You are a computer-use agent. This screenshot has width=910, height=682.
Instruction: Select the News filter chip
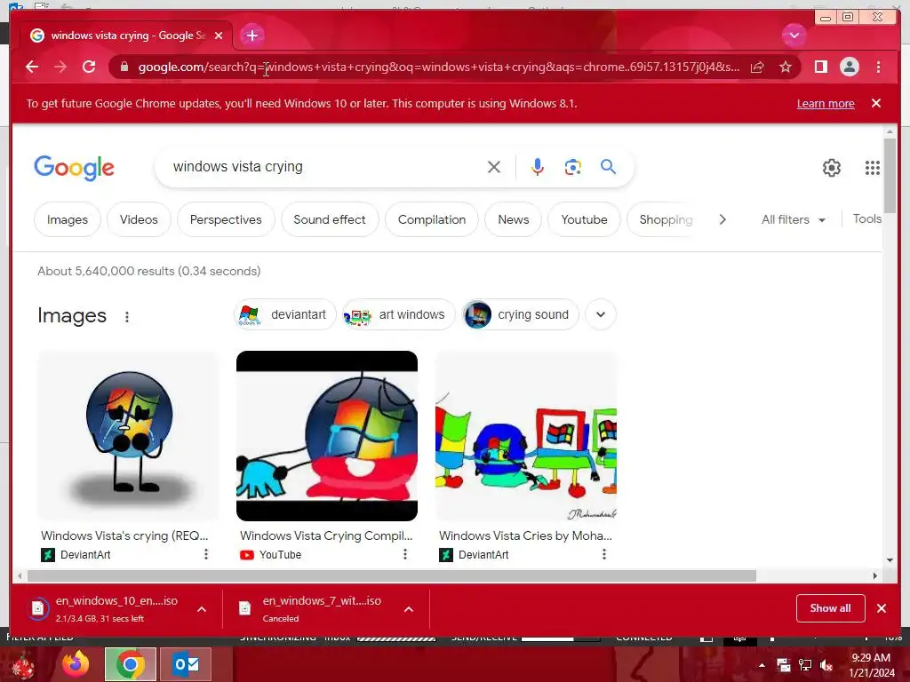[514, 220]
